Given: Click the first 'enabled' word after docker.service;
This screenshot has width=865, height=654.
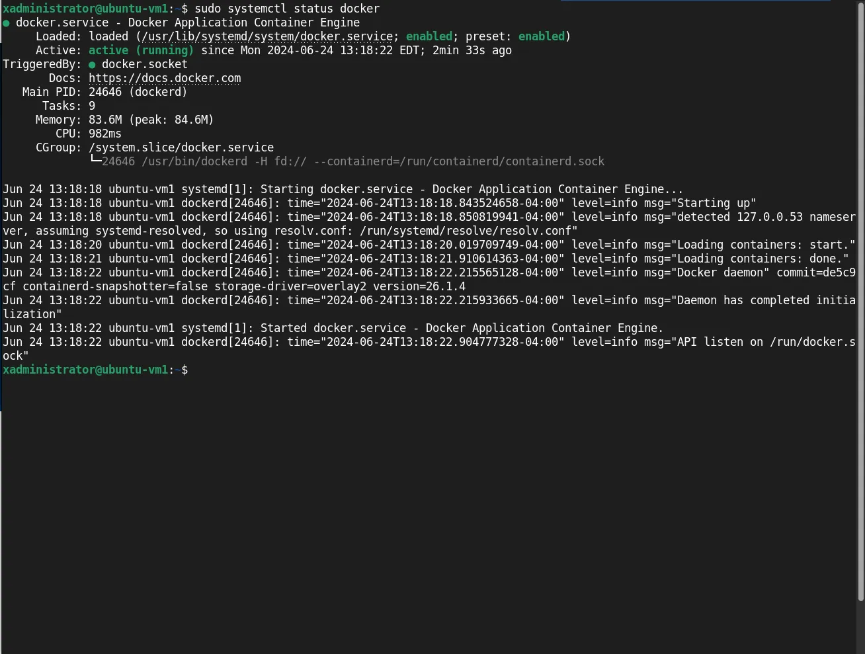Looking at the screenshot, I should coord(429,36).
